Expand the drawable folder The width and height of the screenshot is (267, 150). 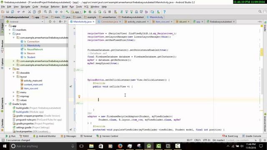tap(14, 73)
